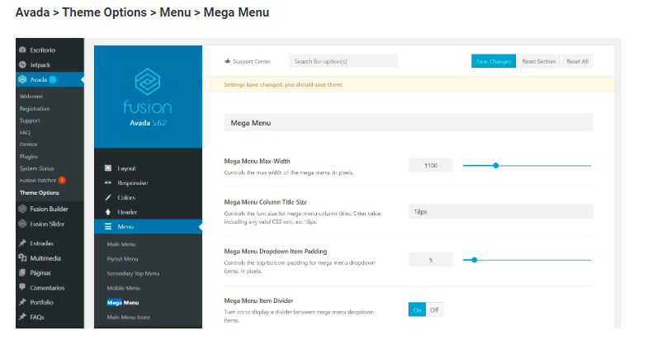The height and width of the screenshot is (345, 647).
Task: Click the Header up-arrow icon
Action: tap(108, 212)
